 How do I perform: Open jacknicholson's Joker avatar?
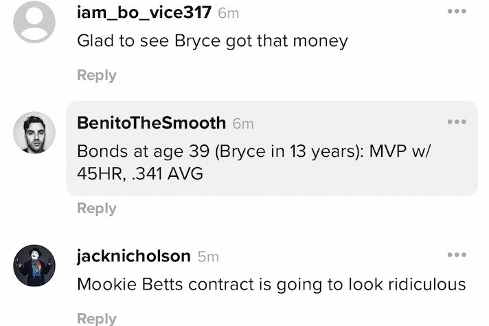coord(34,265)
